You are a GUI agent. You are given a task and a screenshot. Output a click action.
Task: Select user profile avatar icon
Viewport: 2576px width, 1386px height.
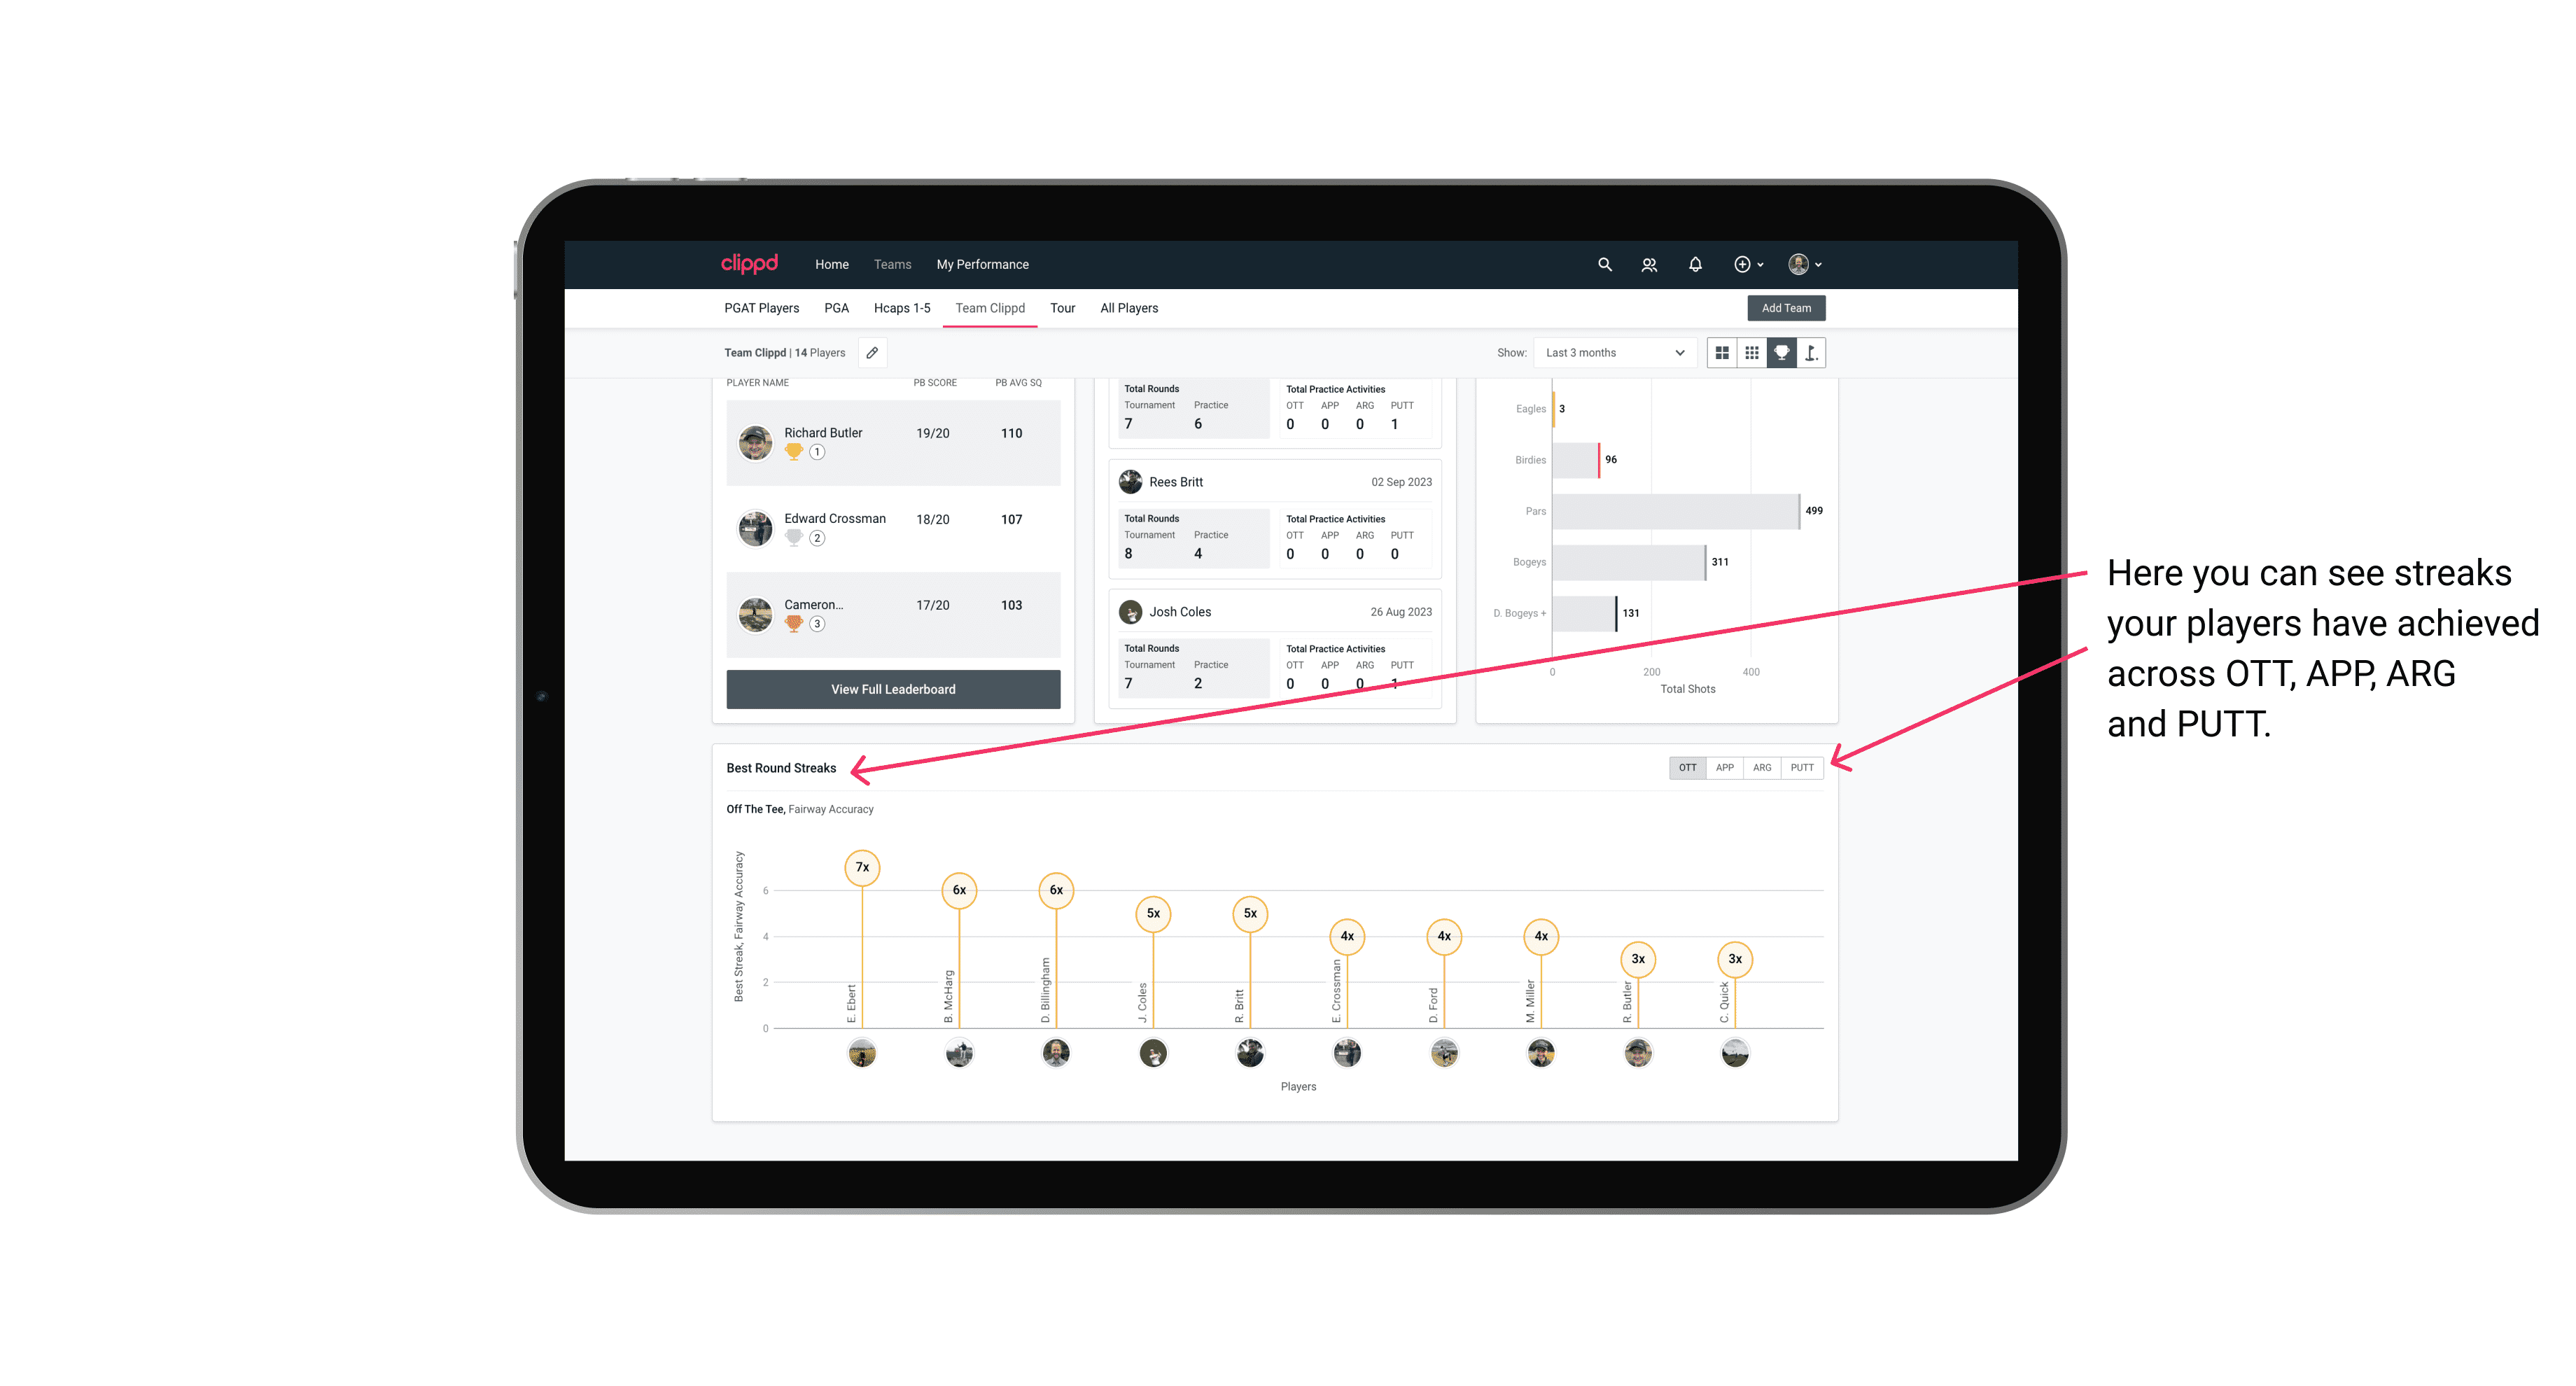[x=1798, y=265]
